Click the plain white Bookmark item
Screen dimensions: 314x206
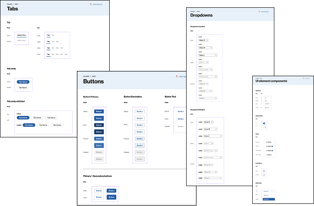(269, 195)
